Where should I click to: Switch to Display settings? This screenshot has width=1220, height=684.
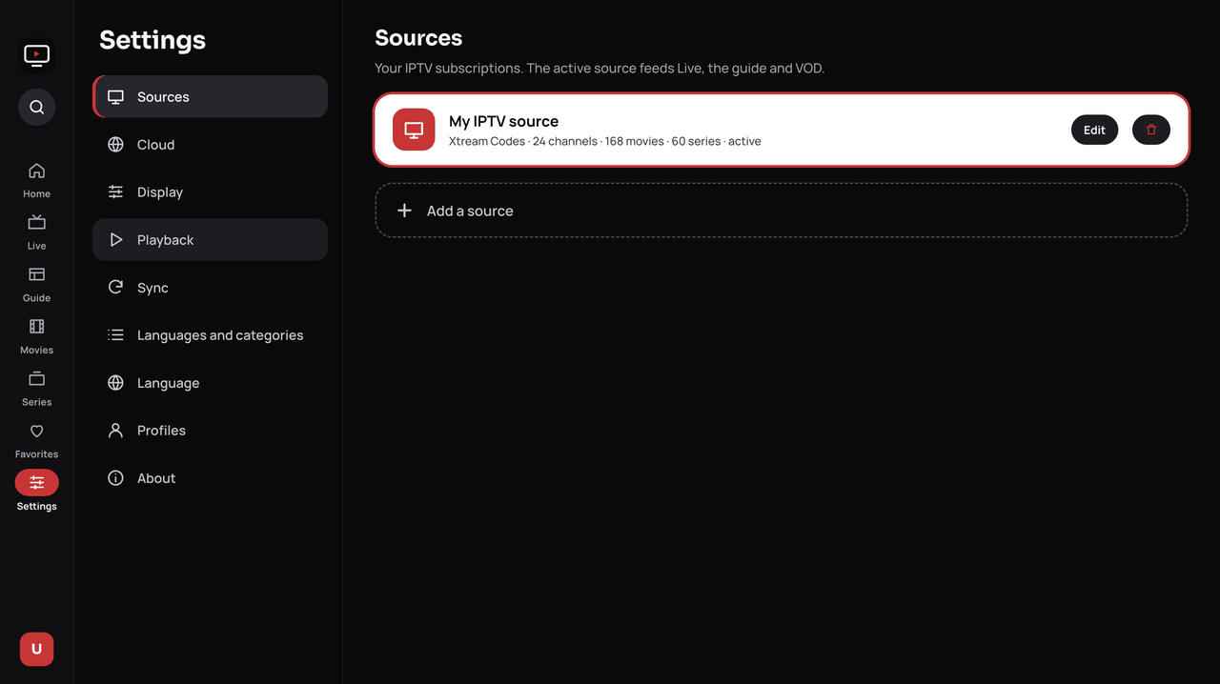point(210,191)
